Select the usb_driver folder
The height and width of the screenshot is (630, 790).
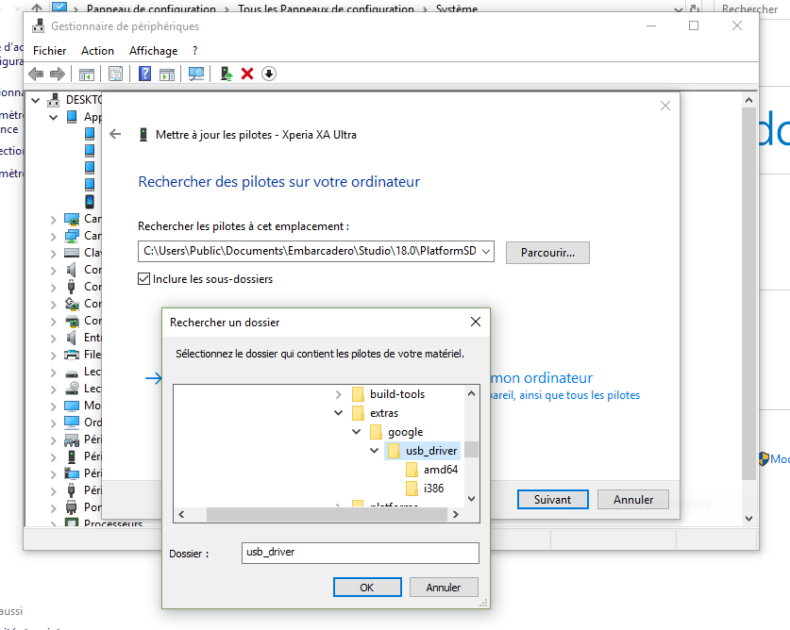422,450
